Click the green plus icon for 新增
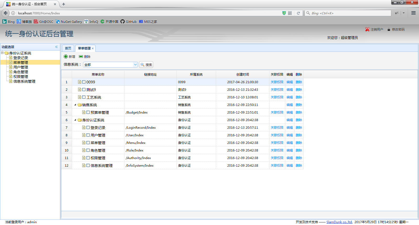Viewport: 419px width, 225px height. click(66, 57)
